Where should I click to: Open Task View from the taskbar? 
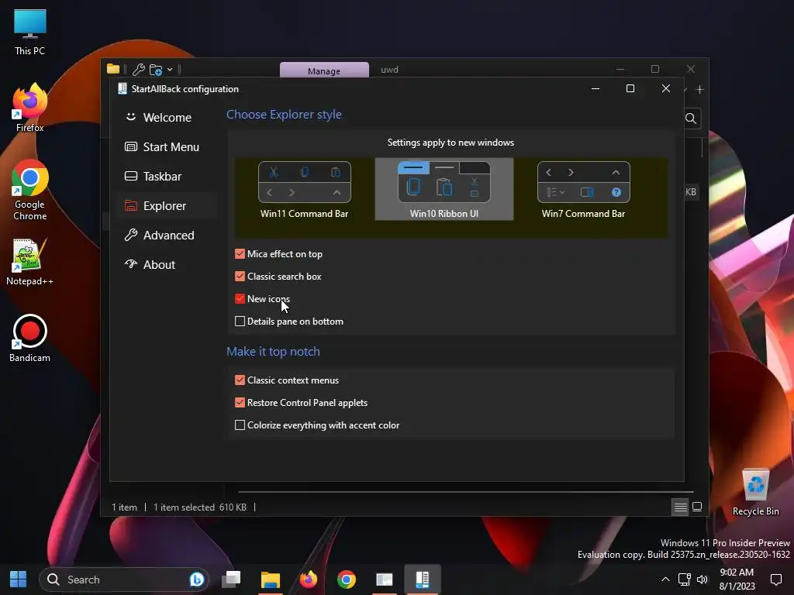point(231,580)
